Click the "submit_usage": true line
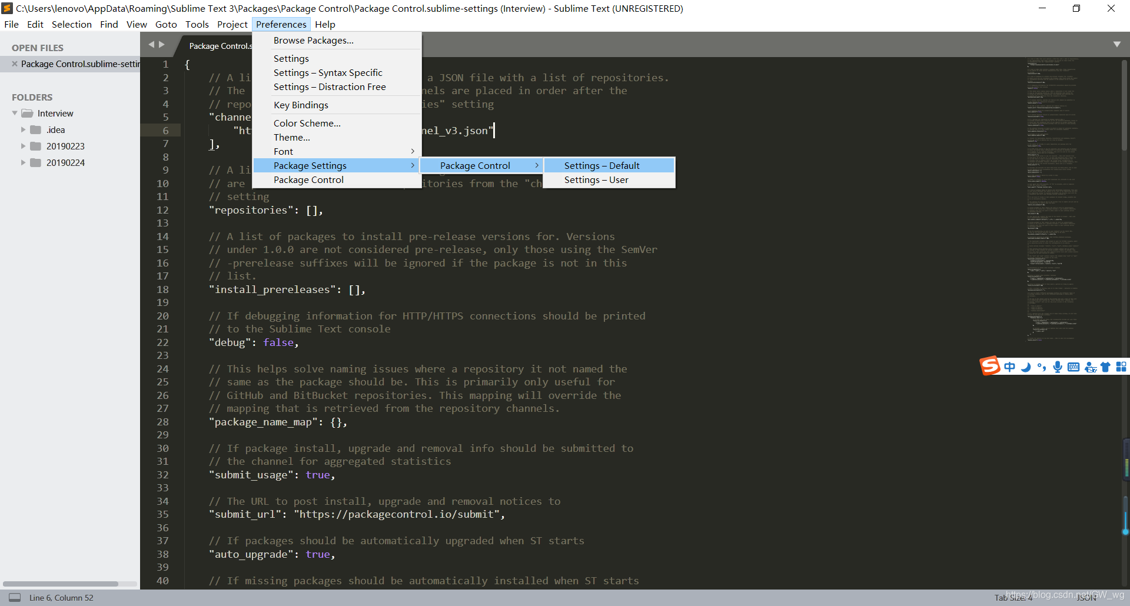This screenshot has width=1130, height=606. click(272, 475)
